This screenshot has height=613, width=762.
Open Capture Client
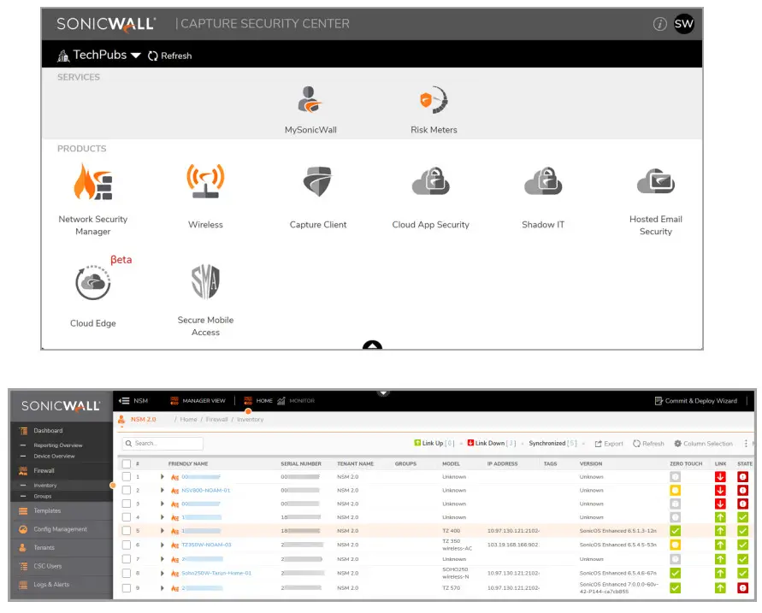pos(317,182)
